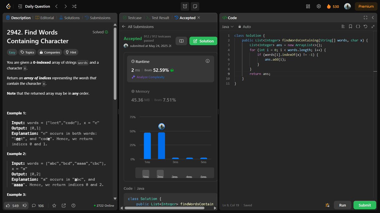Open the 106 comments

pos(38,205)
